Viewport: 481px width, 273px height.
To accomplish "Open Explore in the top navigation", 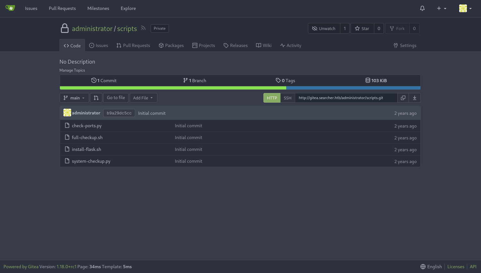I will [x=128, y=8].
